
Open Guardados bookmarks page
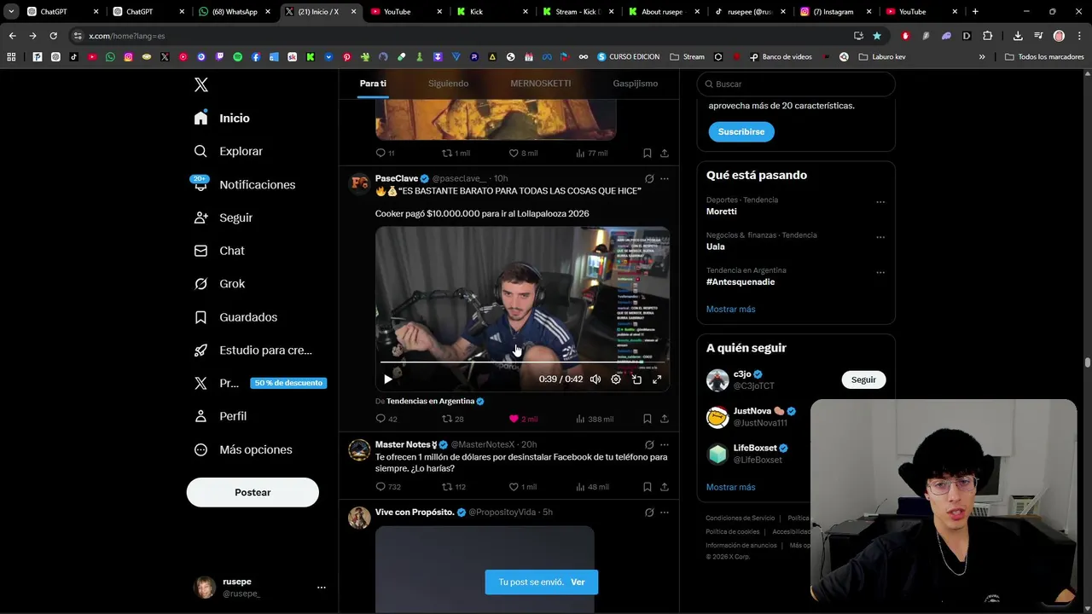pos(235,317)
